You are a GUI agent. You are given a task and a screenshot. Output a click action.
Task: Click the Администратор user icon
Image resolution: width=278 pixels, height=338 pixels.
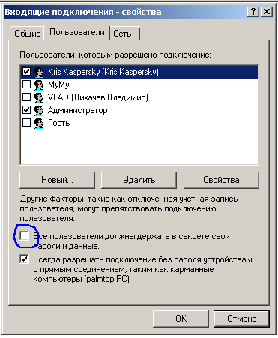pos(39,110)
